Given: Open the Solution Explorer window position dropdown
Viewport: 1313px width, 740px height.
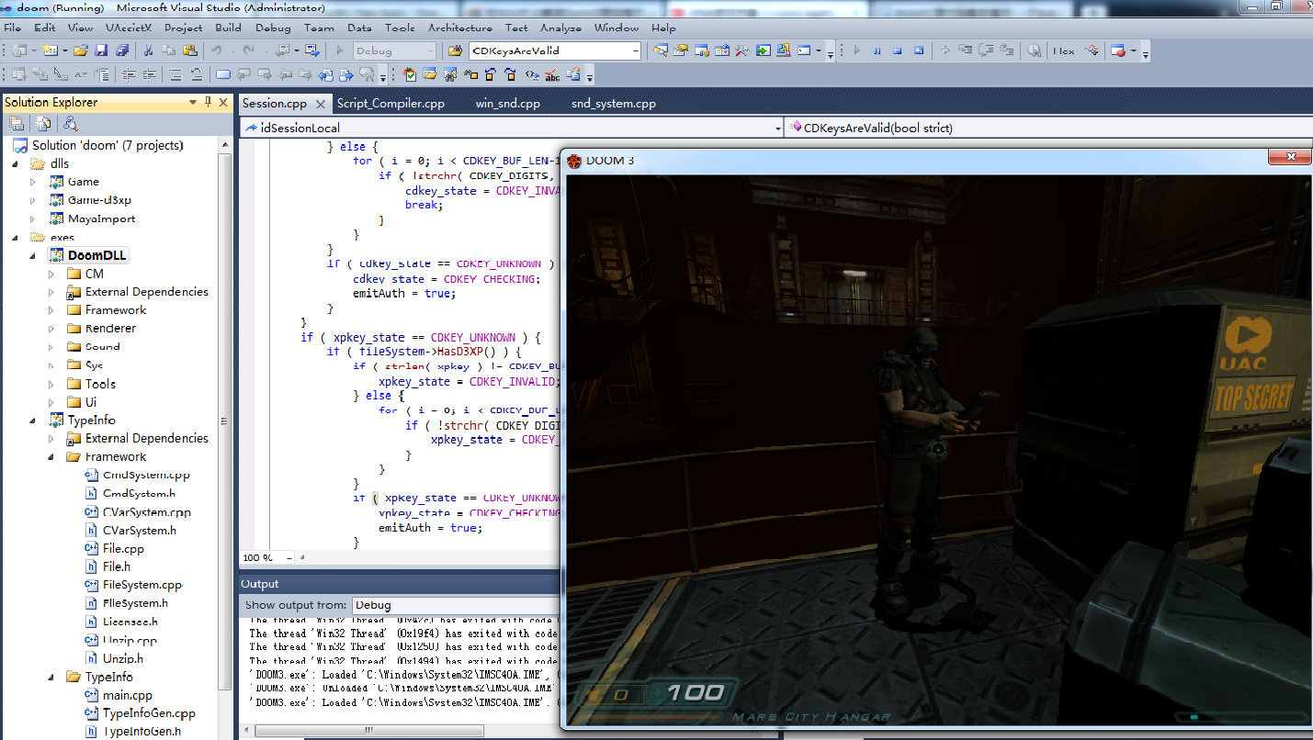Looking at the screenshot, I should tap(193, 102).
